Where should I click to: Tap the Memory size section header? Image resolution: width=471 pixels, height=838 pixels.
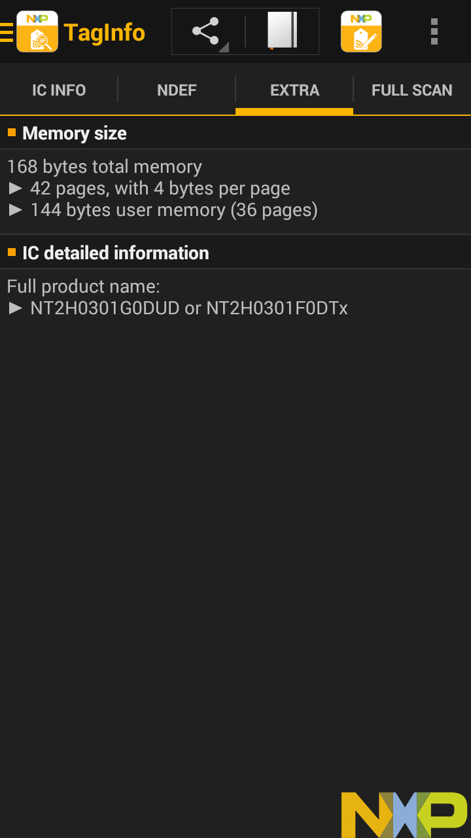click(75, 134)
